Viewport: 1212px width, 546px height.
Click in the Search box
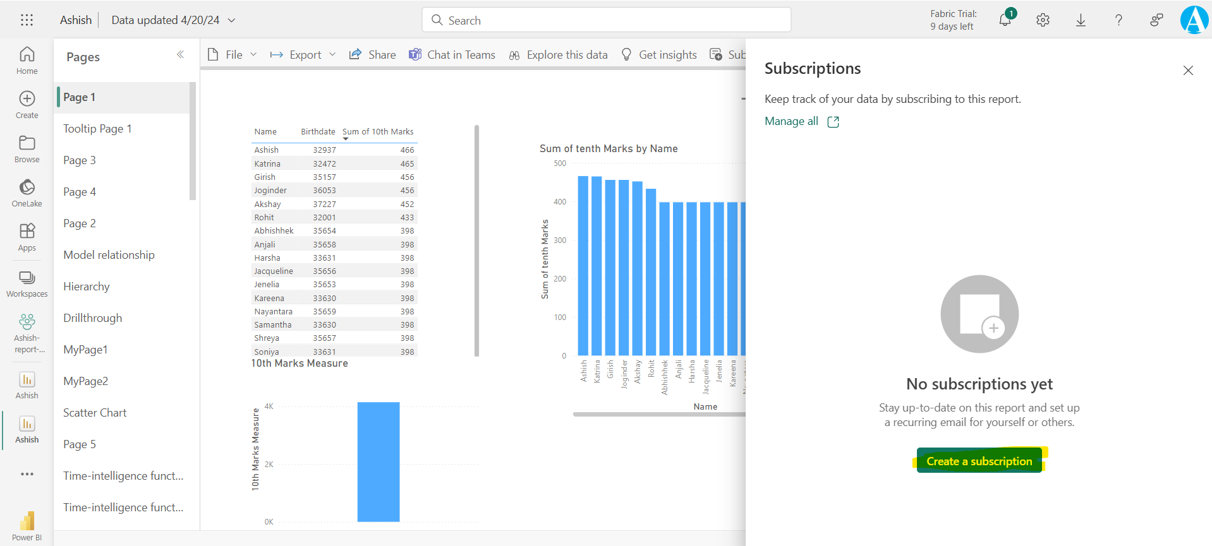607,20
